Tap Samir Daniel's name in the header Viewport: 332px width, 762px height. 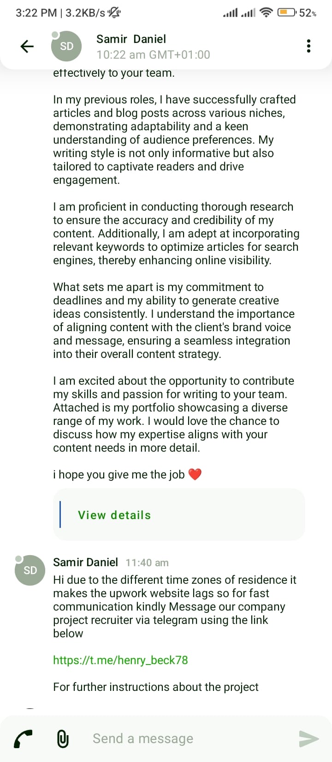pyautogui.click(x=131, y=39)
